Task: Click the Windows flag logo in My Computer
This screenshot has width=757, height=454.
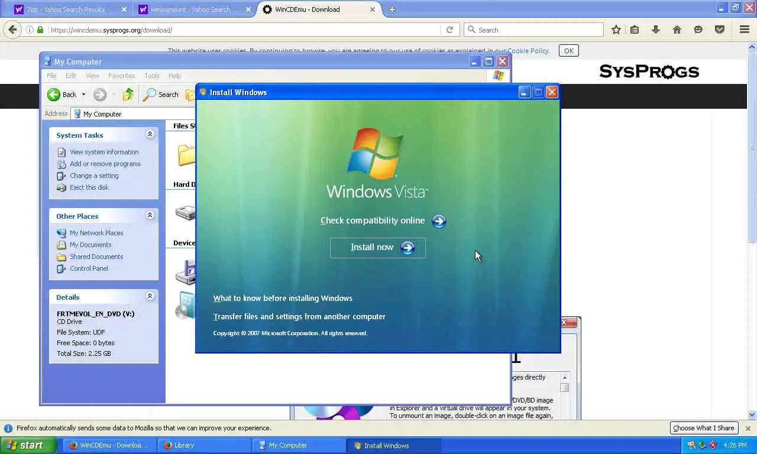Action: [x=499, y=76]
